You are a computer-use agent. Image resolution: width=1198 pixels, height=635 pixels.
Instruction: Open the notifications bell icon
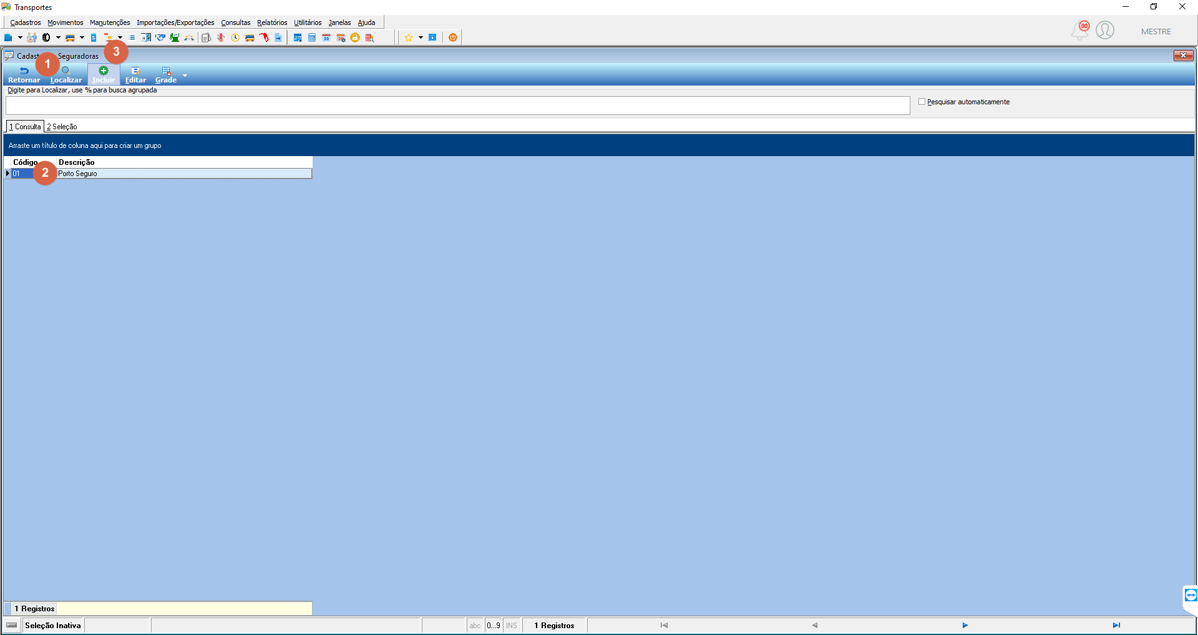pos(1080,30)
